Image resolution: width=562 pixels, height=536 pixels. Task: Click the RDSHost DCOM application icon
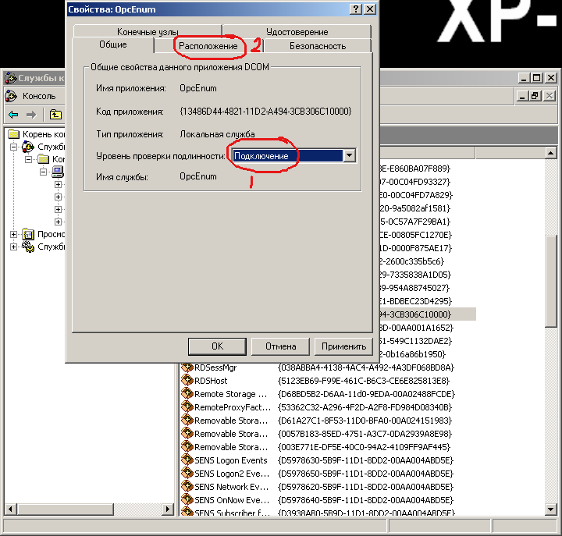187,381
